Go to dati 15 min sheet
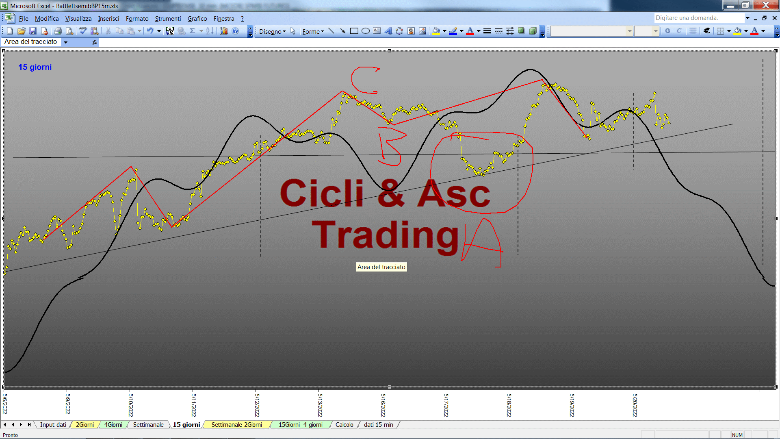This screenshot has height=439, width=780. coord(379,424)
